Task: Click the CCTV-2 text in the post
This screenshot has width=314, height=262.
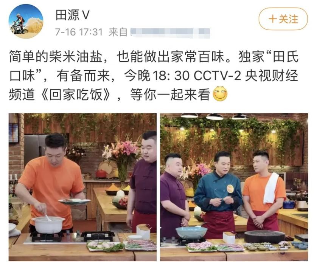Action: 218,76
